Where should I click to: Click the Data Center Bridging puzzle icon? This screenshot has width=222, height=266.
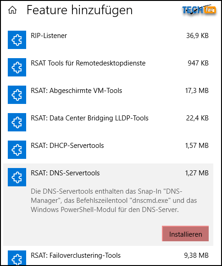[17, 122]
